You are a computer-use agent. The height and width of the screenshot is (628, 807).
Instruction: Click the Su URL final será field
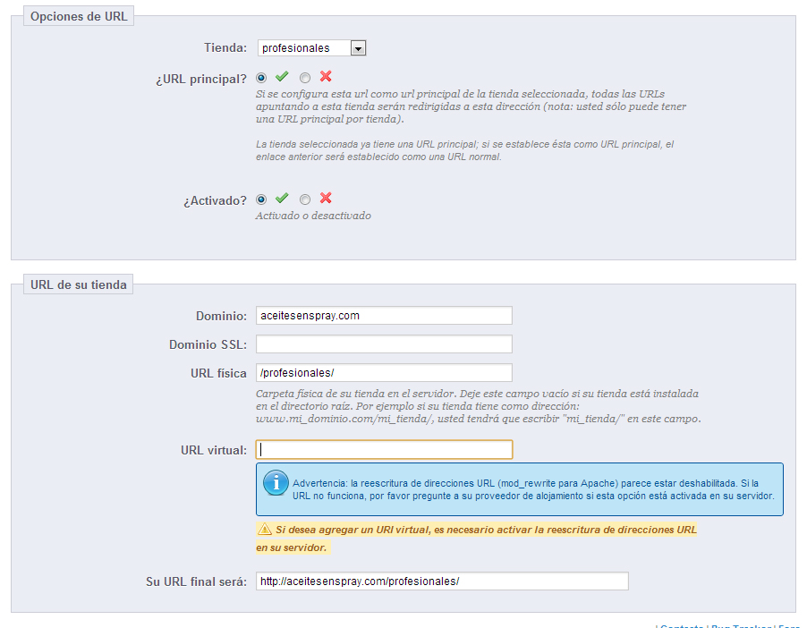click(442, 581)
